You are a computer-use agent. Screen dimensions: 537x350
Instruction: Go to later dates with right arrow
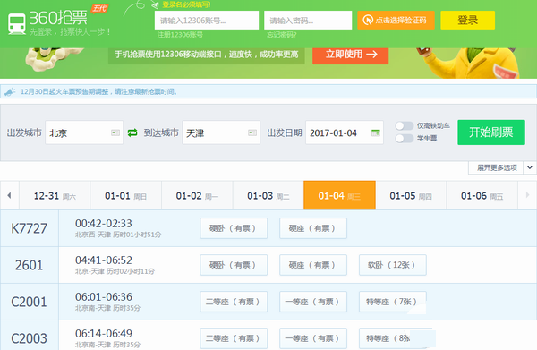[x=527, y=195]
